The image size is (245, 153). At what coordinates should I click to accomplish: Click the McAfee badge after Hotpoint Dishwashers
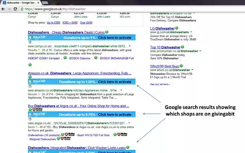(65, 138)
